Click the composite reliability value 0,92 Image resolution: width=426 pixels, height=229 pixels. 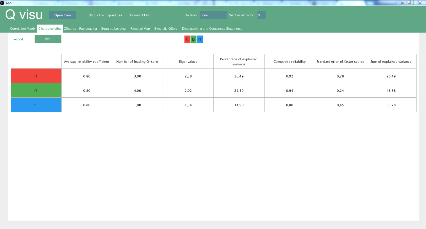(x=290, y=76)
